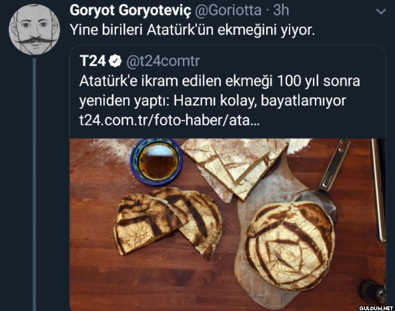
Task: Click the GULDUM.NET watermark
Action: pyautogui.click(x=376, y=308)
